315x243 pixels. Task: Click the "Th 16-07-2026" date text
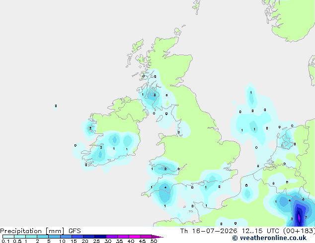click(209, 231)
